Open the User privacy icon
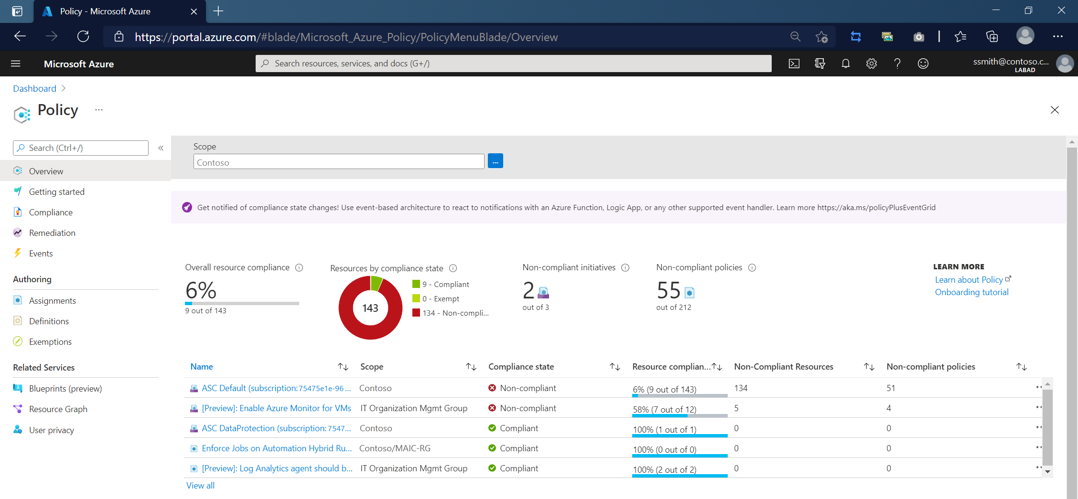The width and height of the screenshot is (1078, 499). [x=18, y=430]
